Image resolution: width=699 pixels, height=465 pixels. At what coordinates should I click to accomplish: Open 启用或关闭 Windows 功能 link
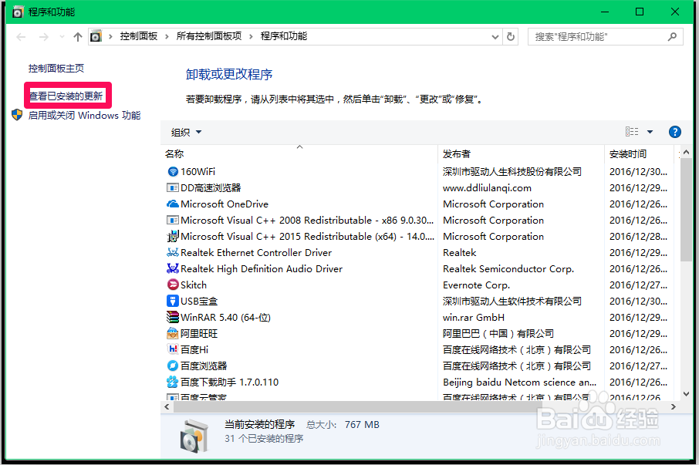pyautogui.click(x=85, y=116)
